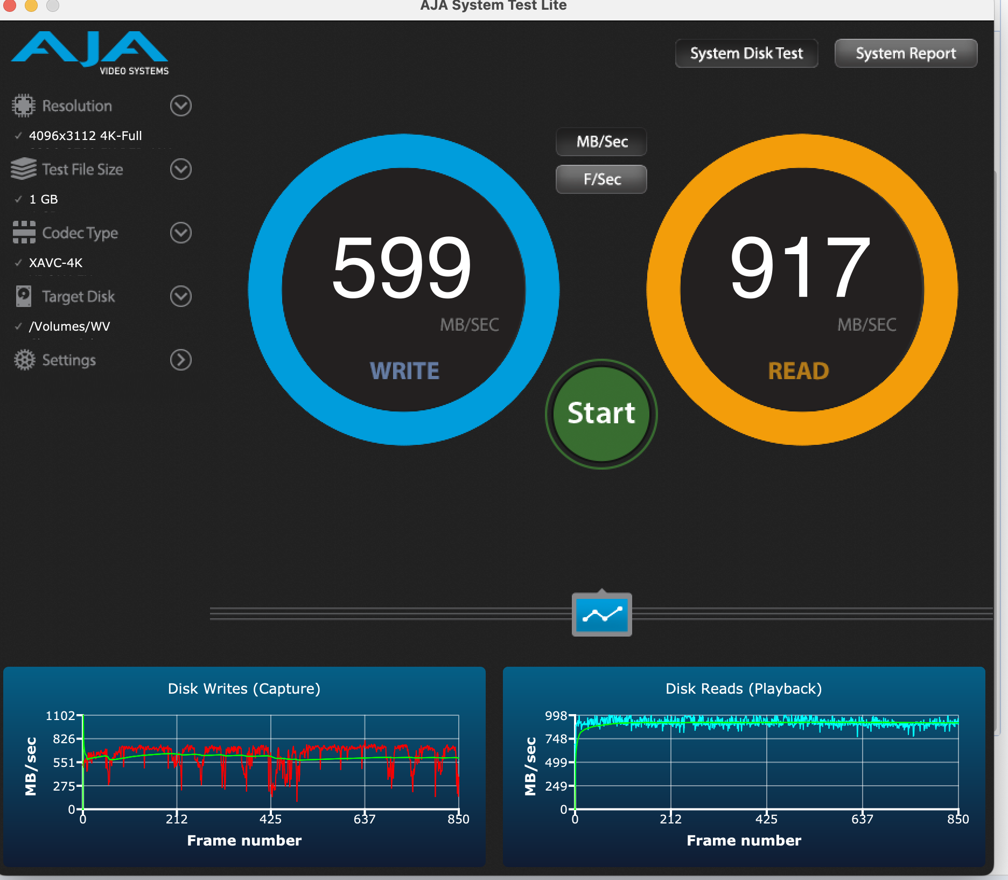Select the 1 GB file size option

[43, 199]
